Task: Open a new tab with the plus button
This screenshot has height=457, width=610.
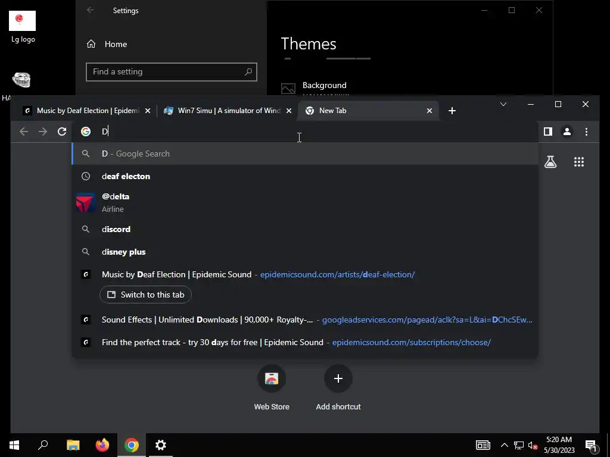Action: [452, 111]
